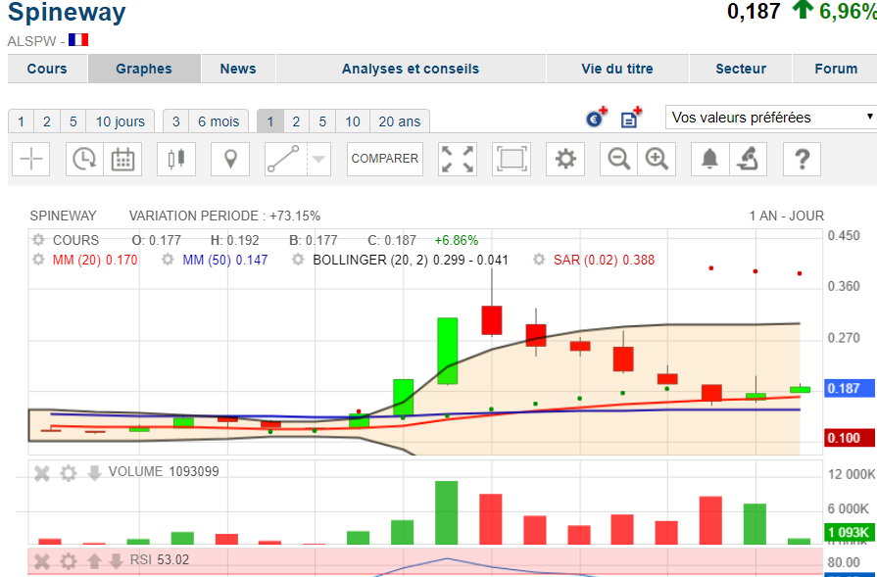
Task: Select the 3 months period
Action: pyautogui.click(x=176, y=121)
